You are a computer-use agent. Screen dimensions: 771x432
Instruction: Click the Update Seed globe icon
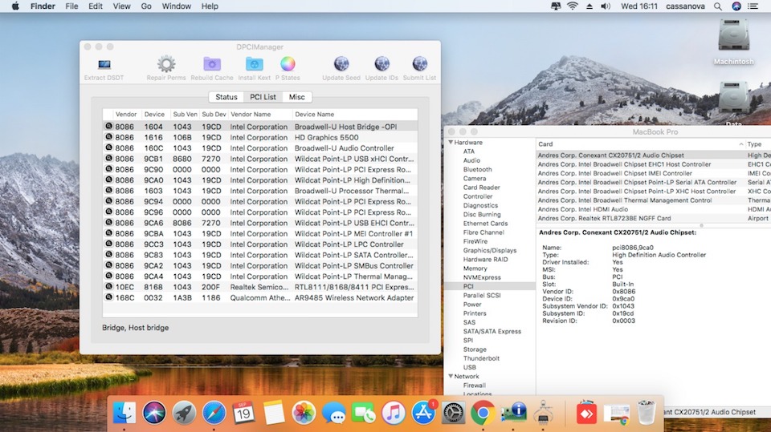coord(341,65)
